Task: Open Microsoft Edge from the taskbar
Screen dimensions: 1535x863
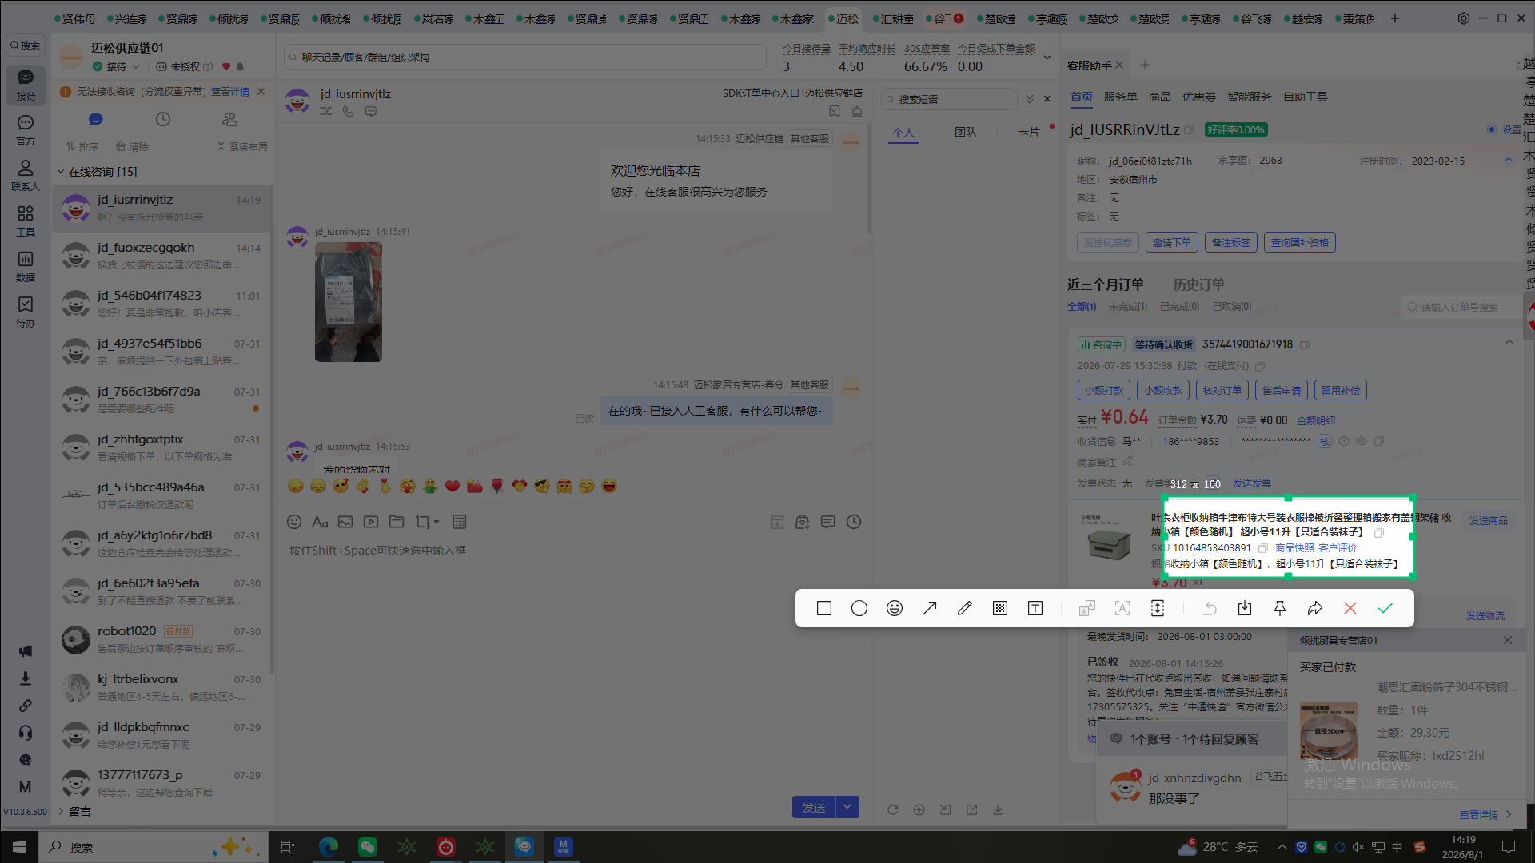Action: [329, 847]
